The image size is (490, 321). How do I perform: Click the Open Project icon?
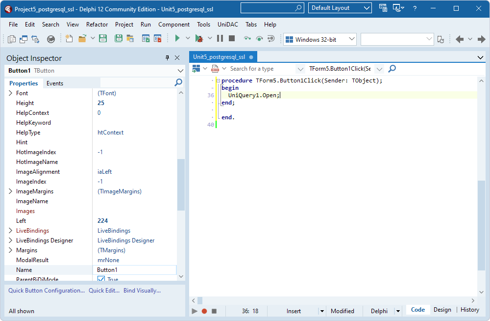coord(130,38)
